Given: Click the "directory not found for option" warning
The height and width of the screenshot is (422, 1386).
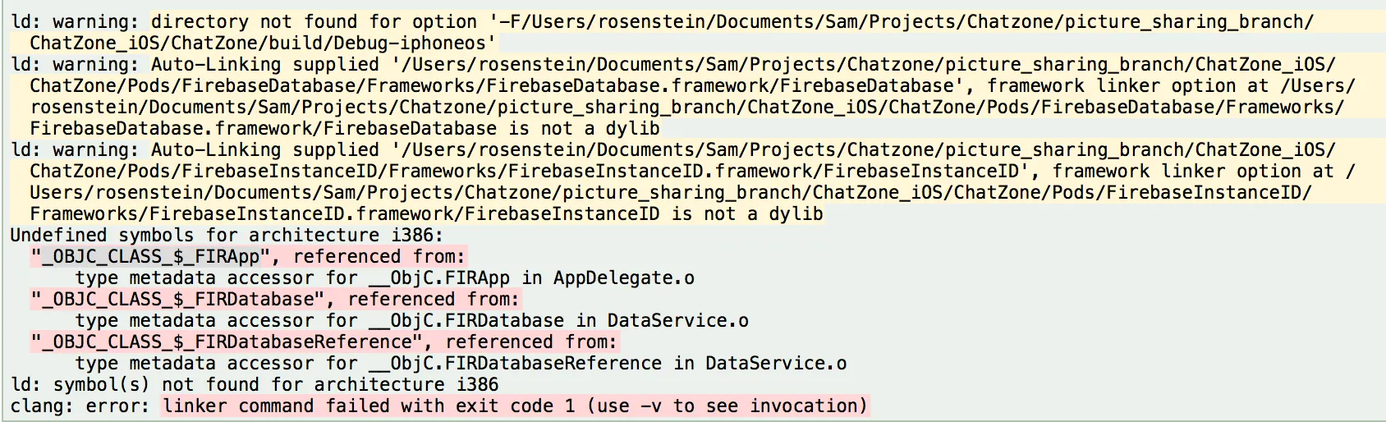Looking at the screenshot, I should [314, 22].
